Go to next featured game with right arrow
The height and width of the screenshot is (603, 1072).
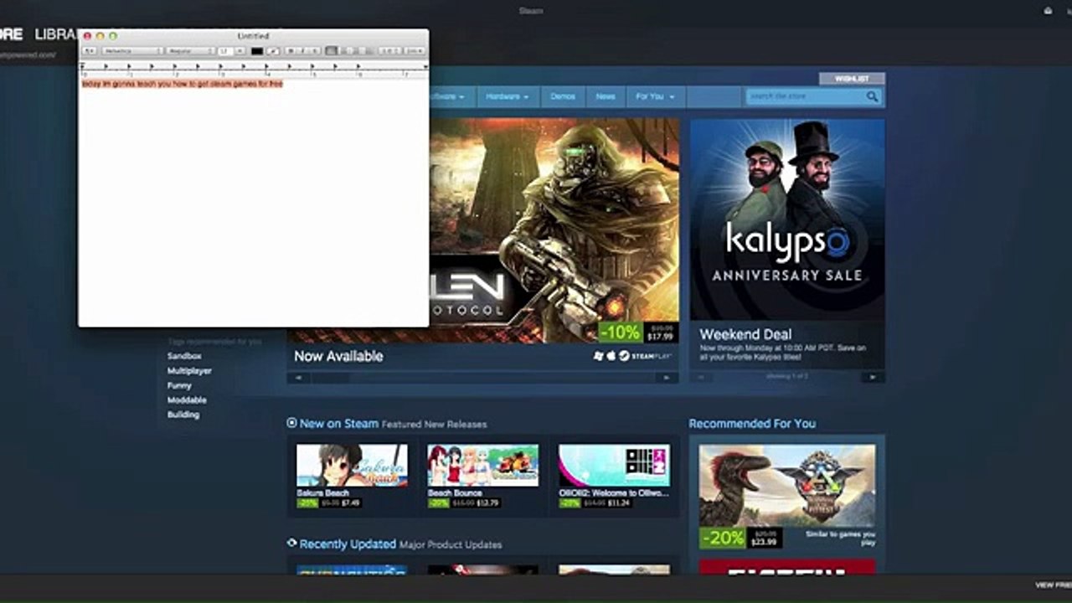click(667, 378)
